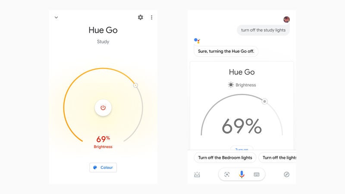This screenshot has width=345, height=194.
Task: Open Google Lens camera icon
Action: pyautogui.click(x=227, y=174)
